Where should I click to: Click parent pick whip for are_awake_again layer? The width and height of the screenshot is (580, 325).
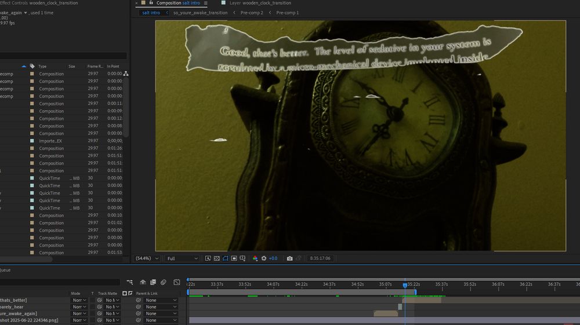coord(139,313)
